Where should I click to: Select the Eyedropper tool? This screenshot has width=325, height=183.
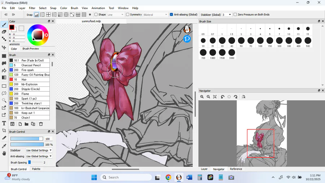coord(4,146)
